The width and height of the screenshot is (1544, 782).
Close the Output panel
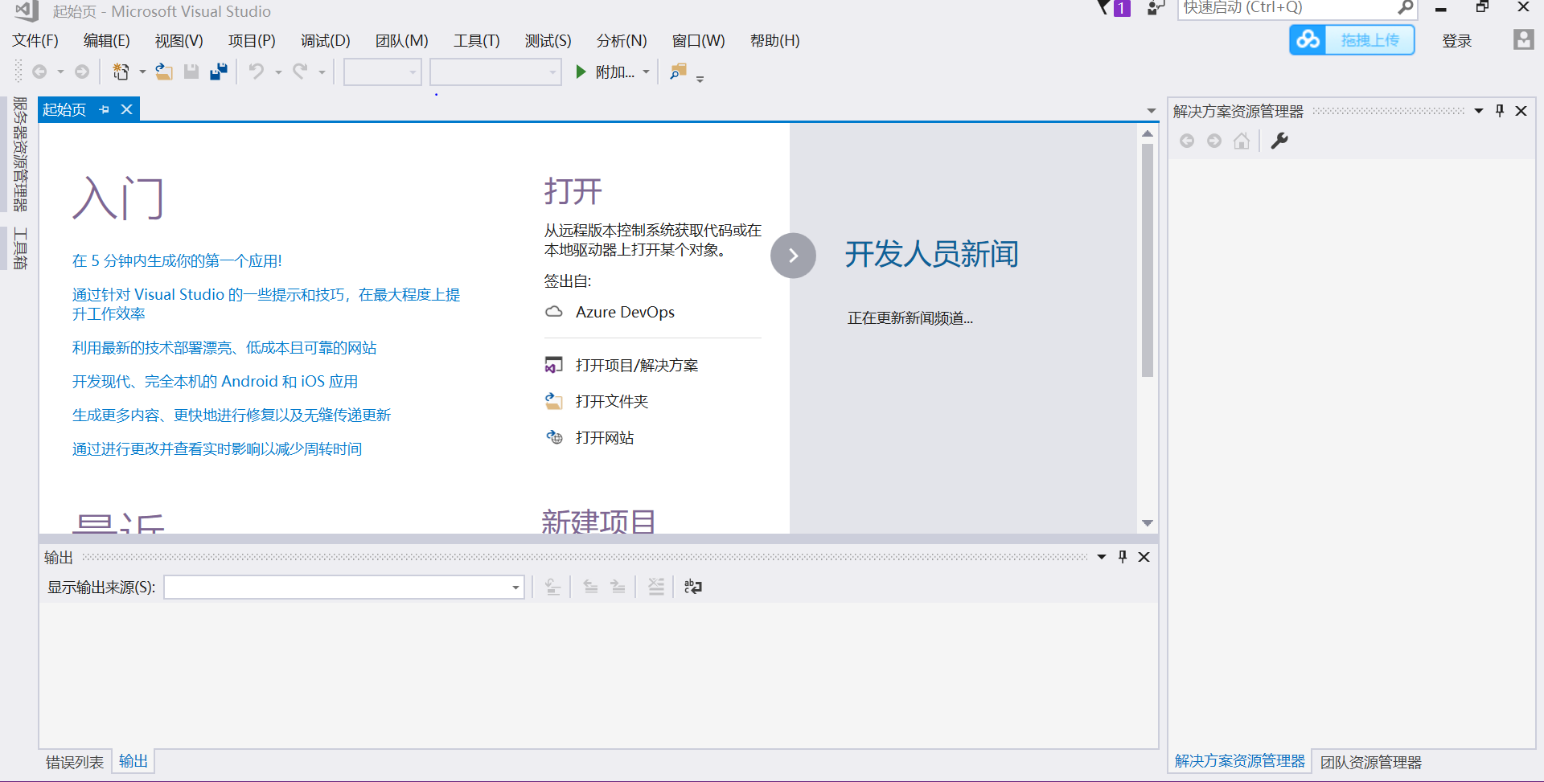pos(1144,557)
